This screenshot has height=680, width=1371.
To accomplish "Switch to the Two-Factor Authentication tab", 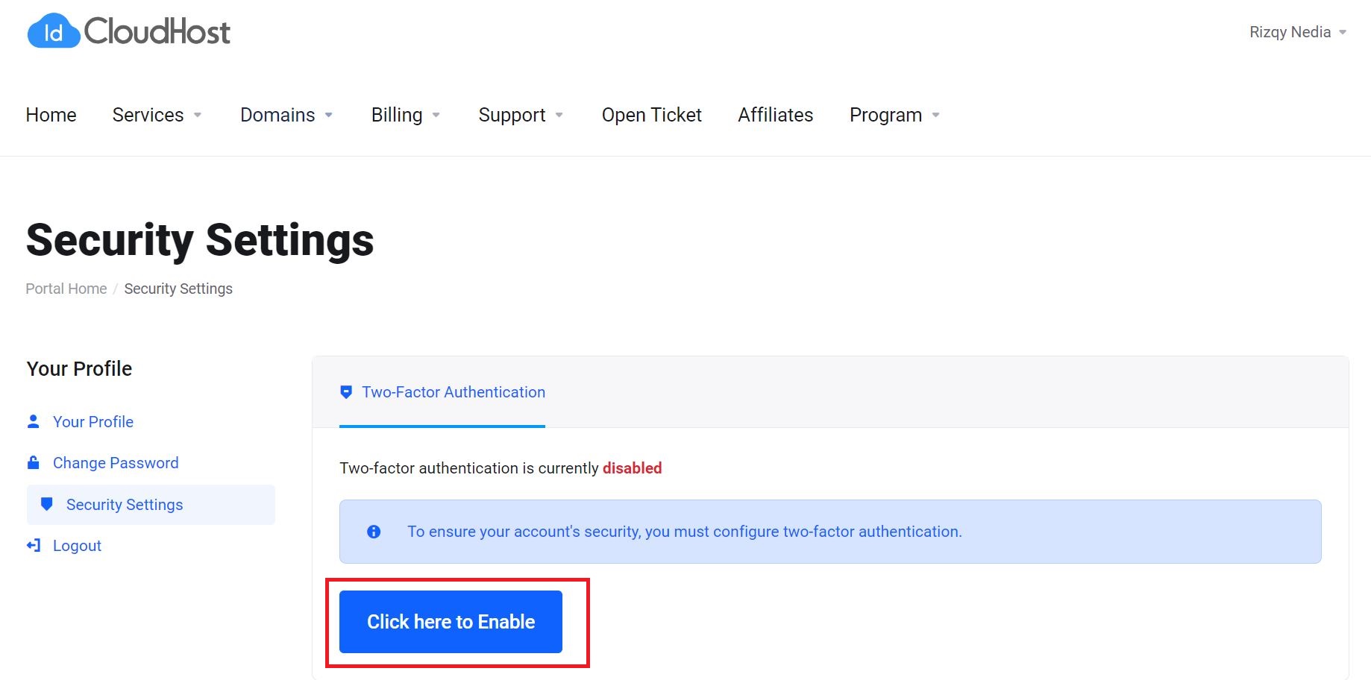I will (454, 391).
